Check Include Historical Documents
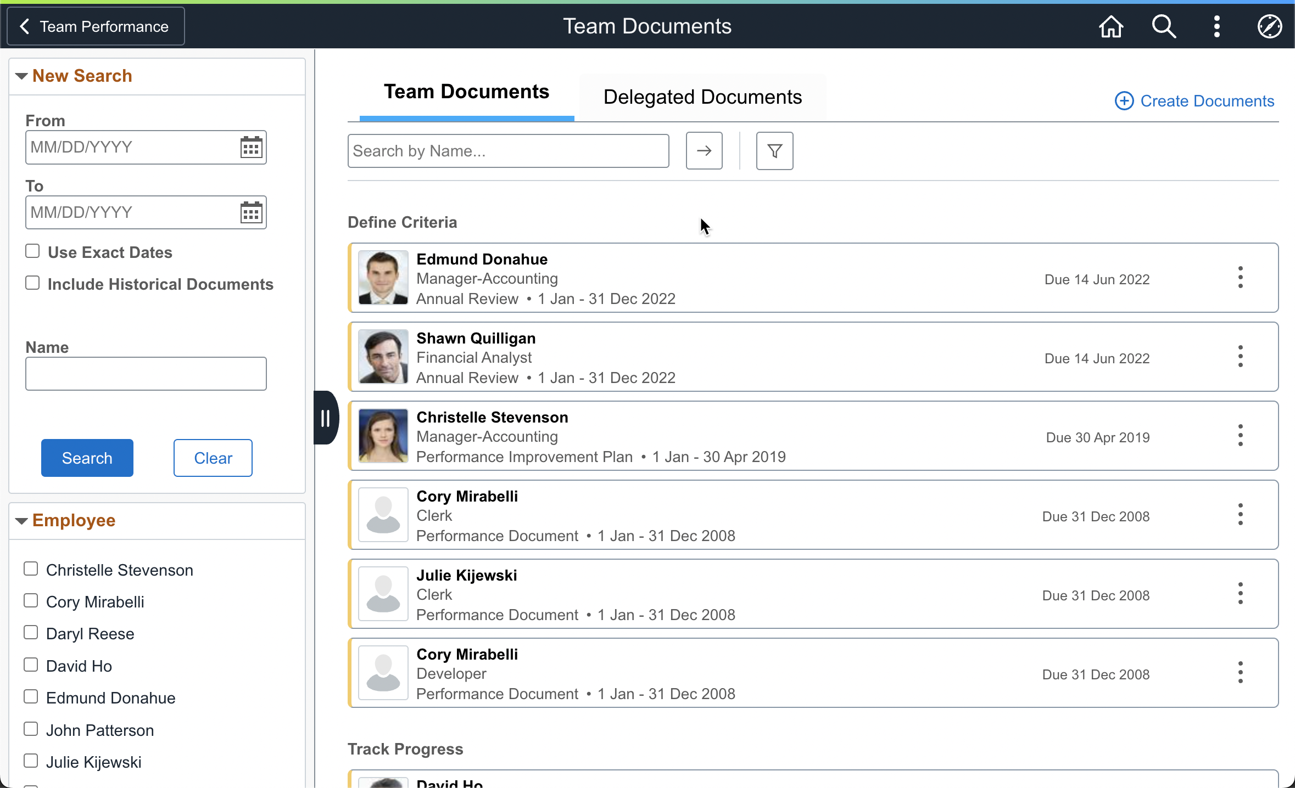The image size is (1295, 788). [32, 283]
